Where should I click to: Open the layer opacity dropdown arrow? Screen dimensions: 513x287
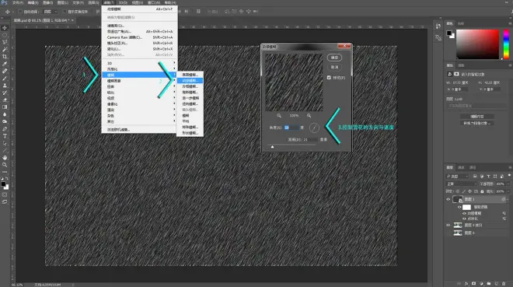point(508,184)
